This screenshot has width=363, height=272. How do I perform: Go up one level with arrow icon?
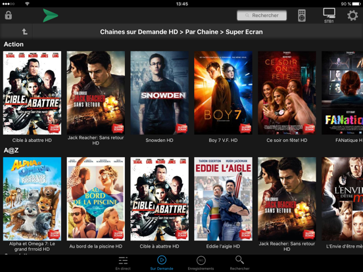click(24, 32)
